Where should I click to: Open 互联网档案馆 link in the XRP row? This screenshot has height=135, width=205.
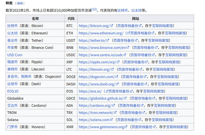click(169, 62)
